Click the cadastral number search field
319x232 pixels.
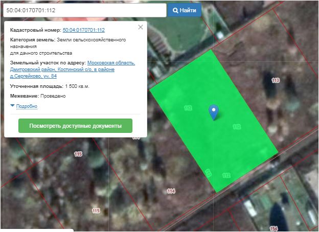pyautogui.click(x=84, y=10)
